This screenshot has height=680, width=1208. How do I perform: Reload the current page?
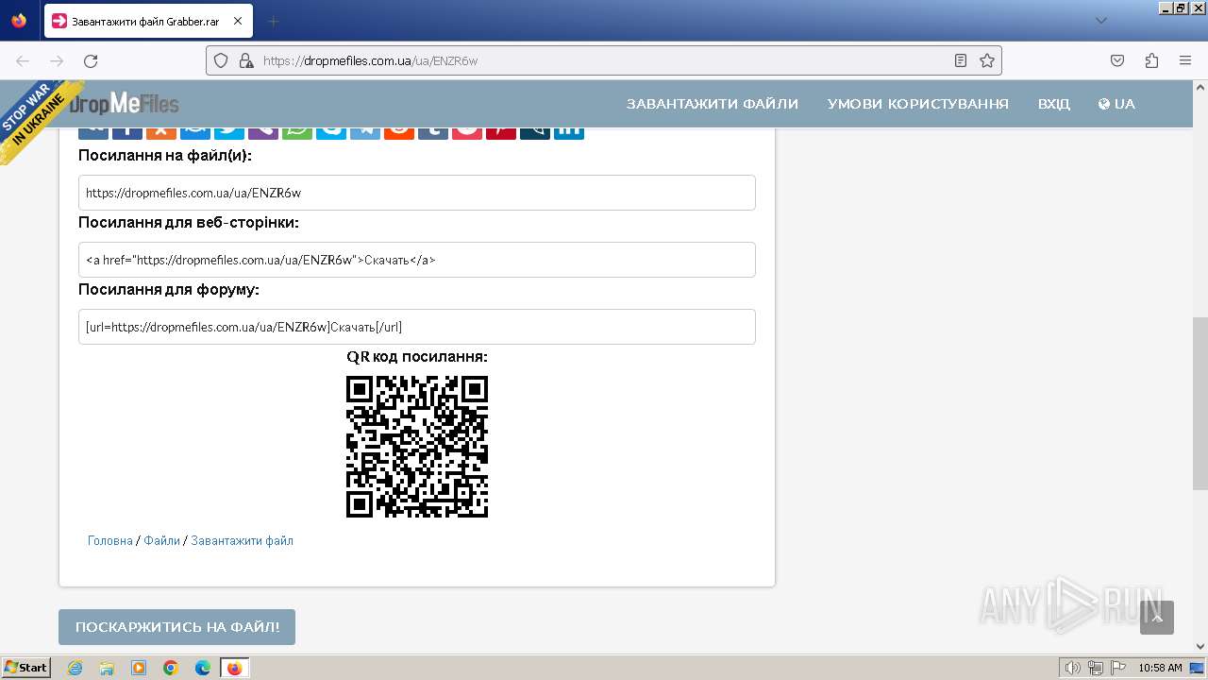point(91,60)
